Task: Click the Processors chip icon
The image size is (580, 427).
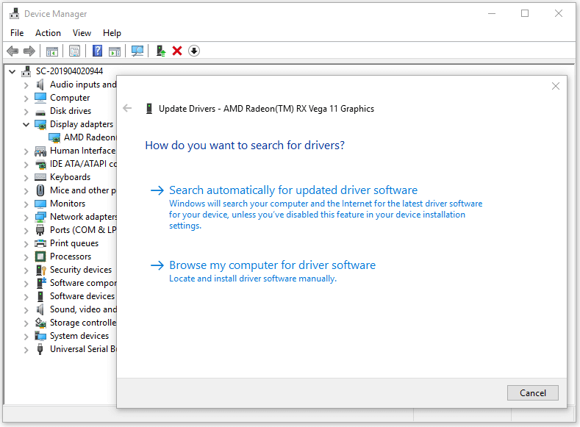Action: click(40, 256)
